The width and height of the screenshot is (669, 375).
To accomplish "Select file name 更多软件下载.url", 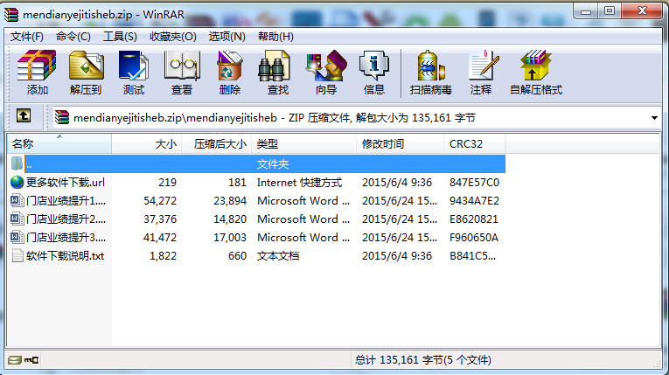I will (x=66, y=183).
